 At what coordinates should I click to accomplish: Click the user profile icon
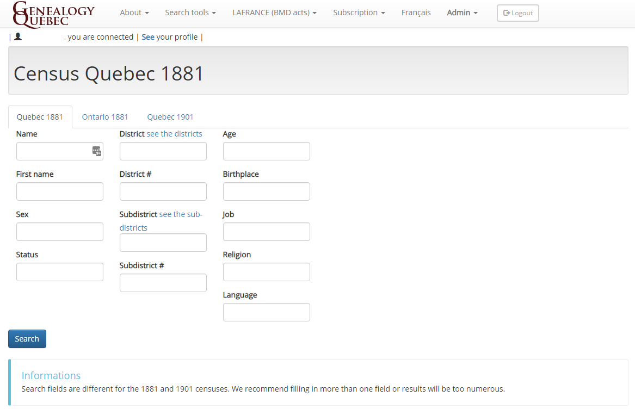[18, 36]
